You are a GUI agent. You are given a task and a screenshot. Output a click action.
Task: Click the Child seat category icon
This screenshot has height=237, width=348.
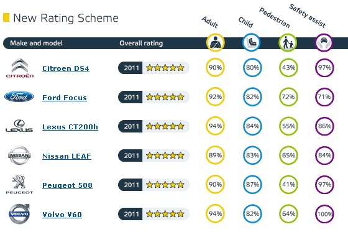point(252,42)
